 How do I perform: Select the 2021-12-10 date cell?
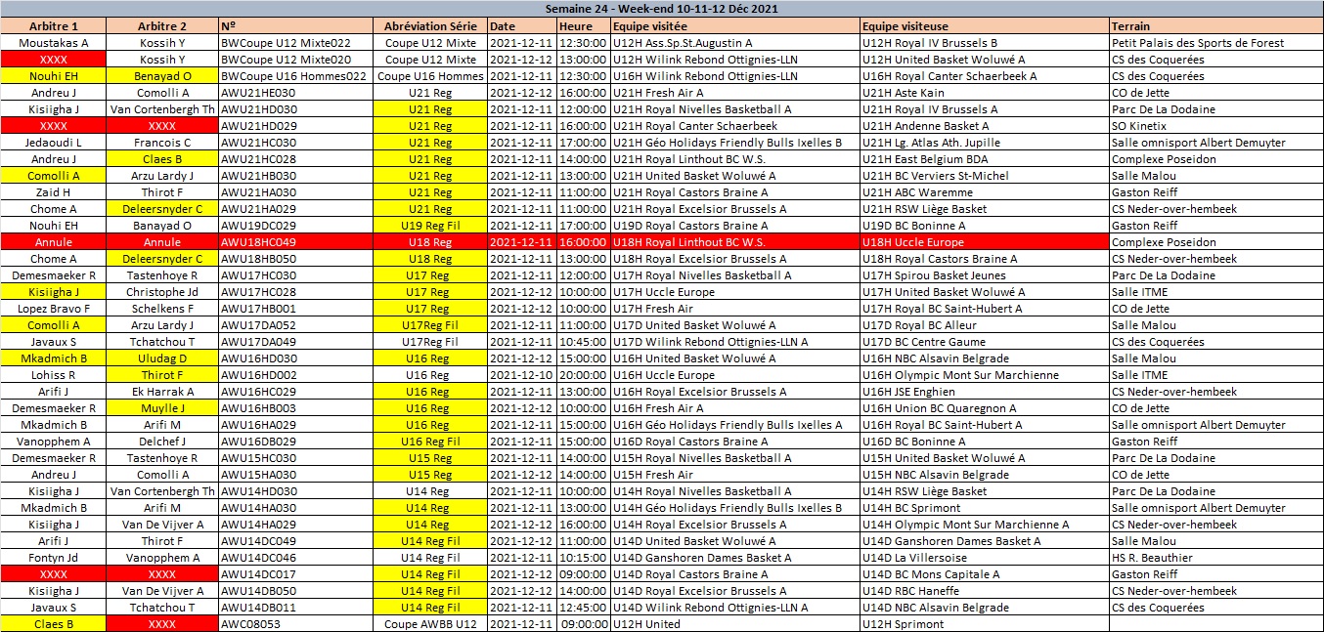(521, 375)
